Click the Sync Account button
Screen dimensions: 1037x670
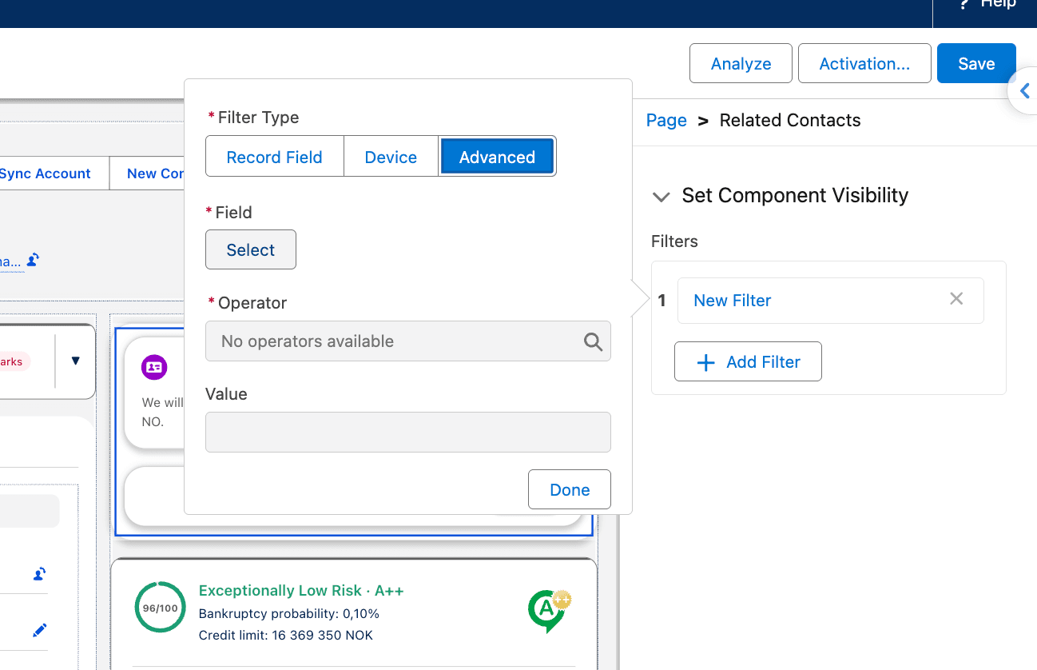(46, 173)
